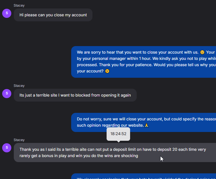The image size is (216, 179).
Task: Click the thinking face emoji after 'your account?'
Action: point(107,71)
